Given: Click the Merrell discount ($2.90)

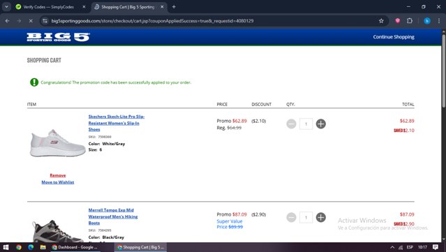Looking at the screenshot, I should coord(258,214).
